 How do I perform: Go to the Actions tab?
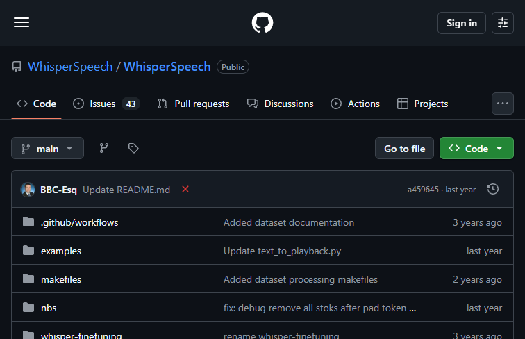pyautogui.click(x=355, y=104)
